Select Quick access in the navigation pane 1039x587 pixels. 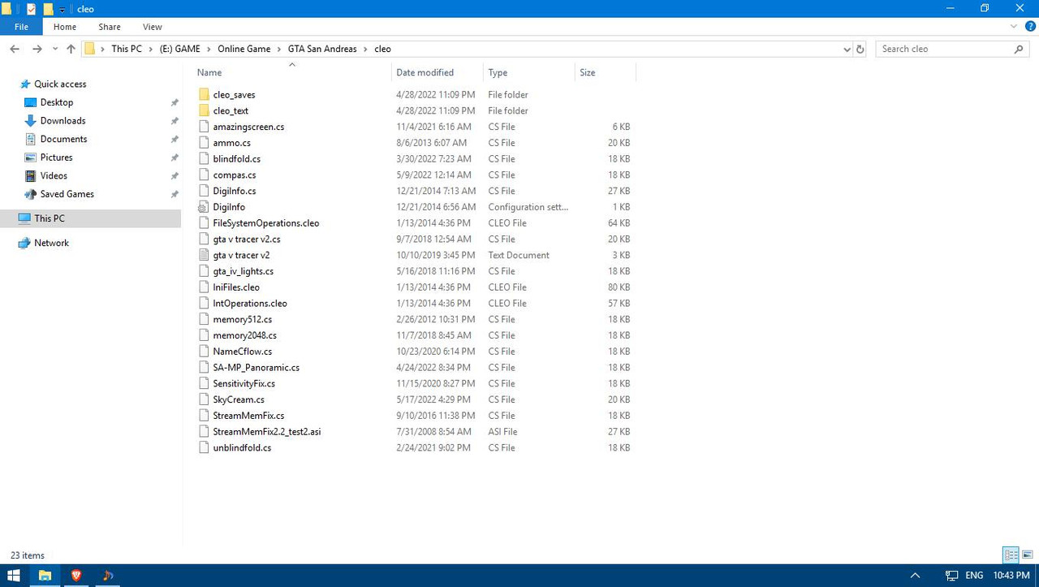pos(60,84)
